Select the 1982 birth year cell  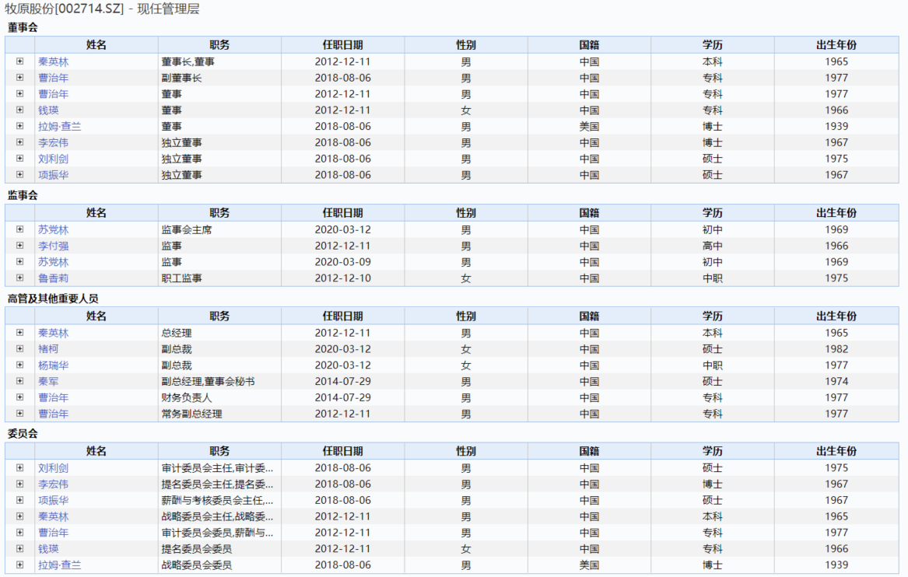tap(836, 349)
